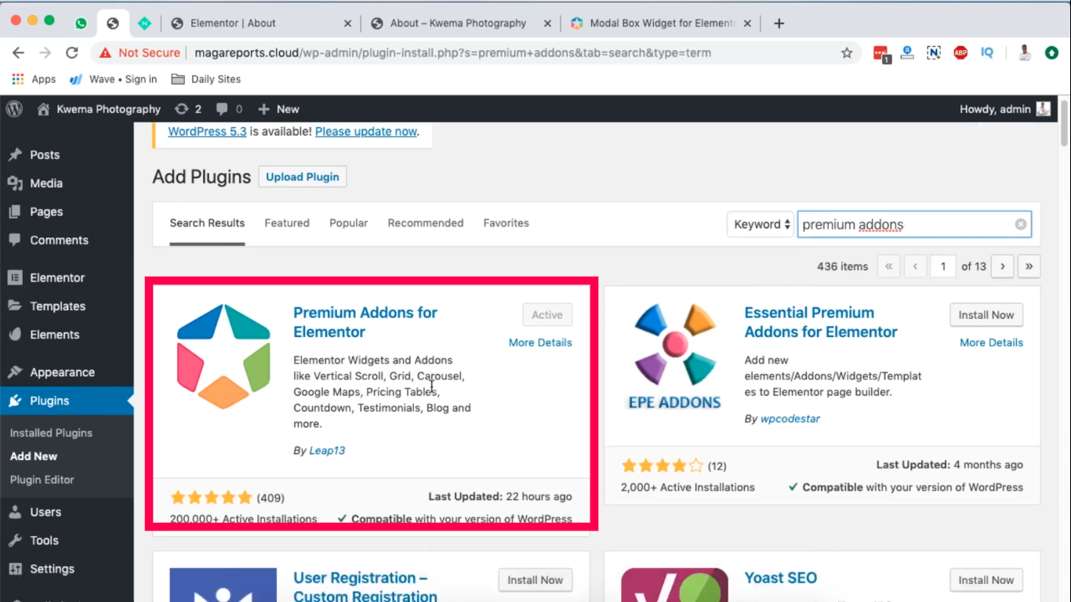Open the Keyword search type dropdown
Viewport: 1071px width, 602px height.
click(761, 224)
